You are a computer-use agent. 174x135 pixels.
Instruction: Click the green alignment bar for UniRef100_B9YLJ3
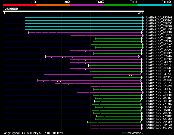pos(115,66)
